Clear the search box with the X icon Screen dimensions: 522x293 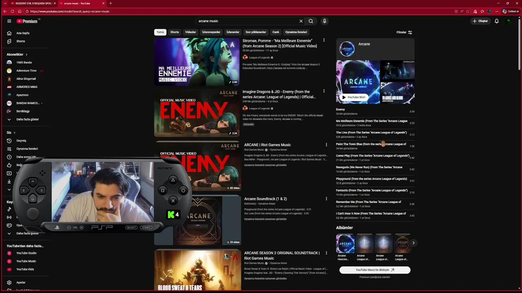(301, 21)
